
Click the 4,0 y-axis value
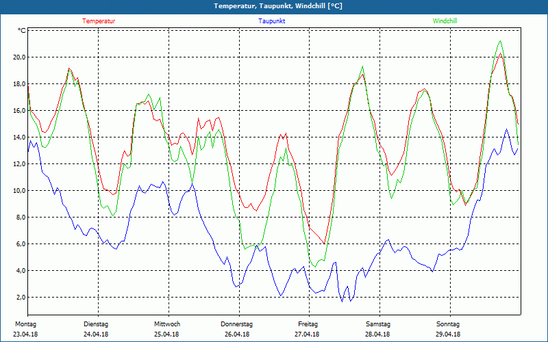[x=21, y=271]
